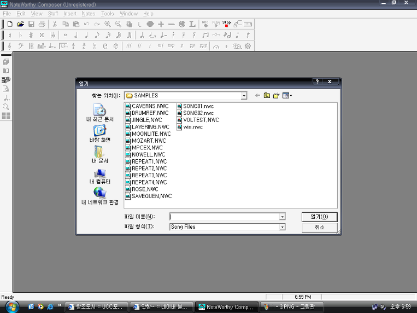The image size is (417, 313).
Task: Click the cut scissors toolbar icon
Action: point(55,24)
